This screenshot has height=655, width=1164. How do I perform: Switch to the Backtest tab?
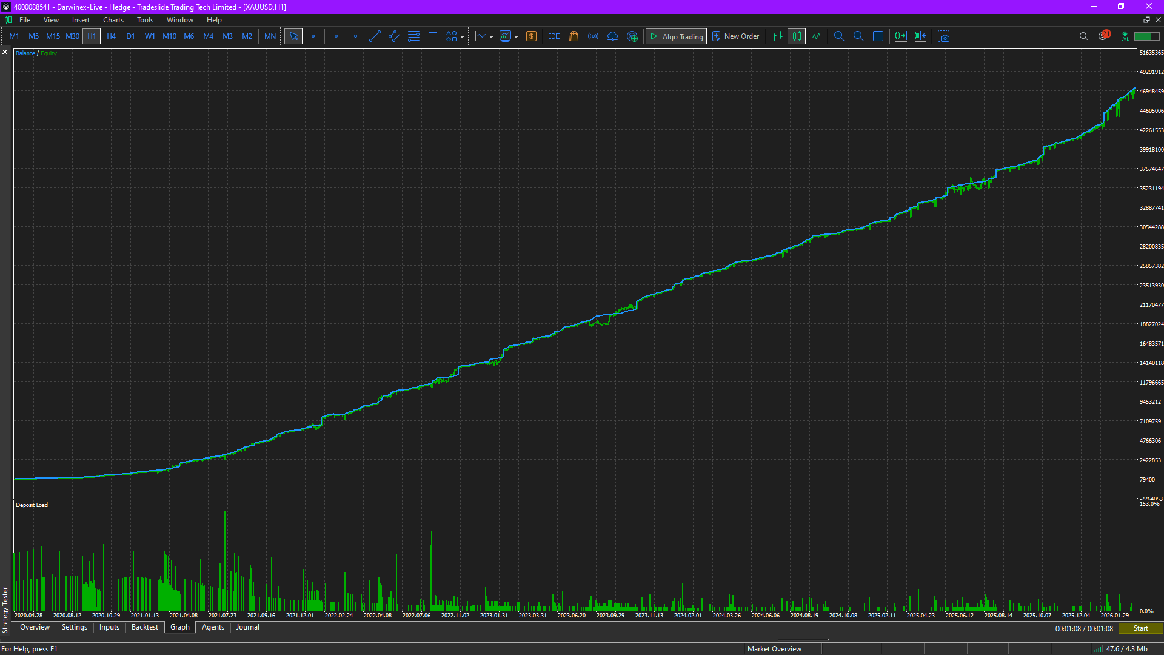coord(144,627)
